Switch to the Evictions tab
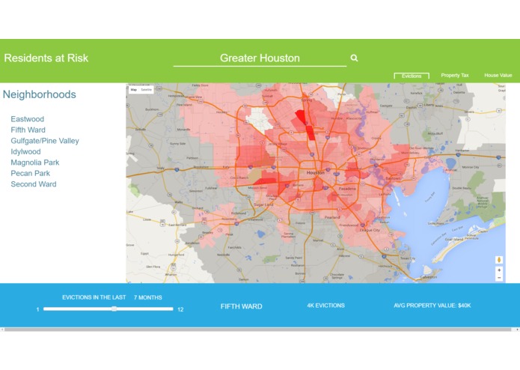Screen dimensions: 520x370 (412, 76)
